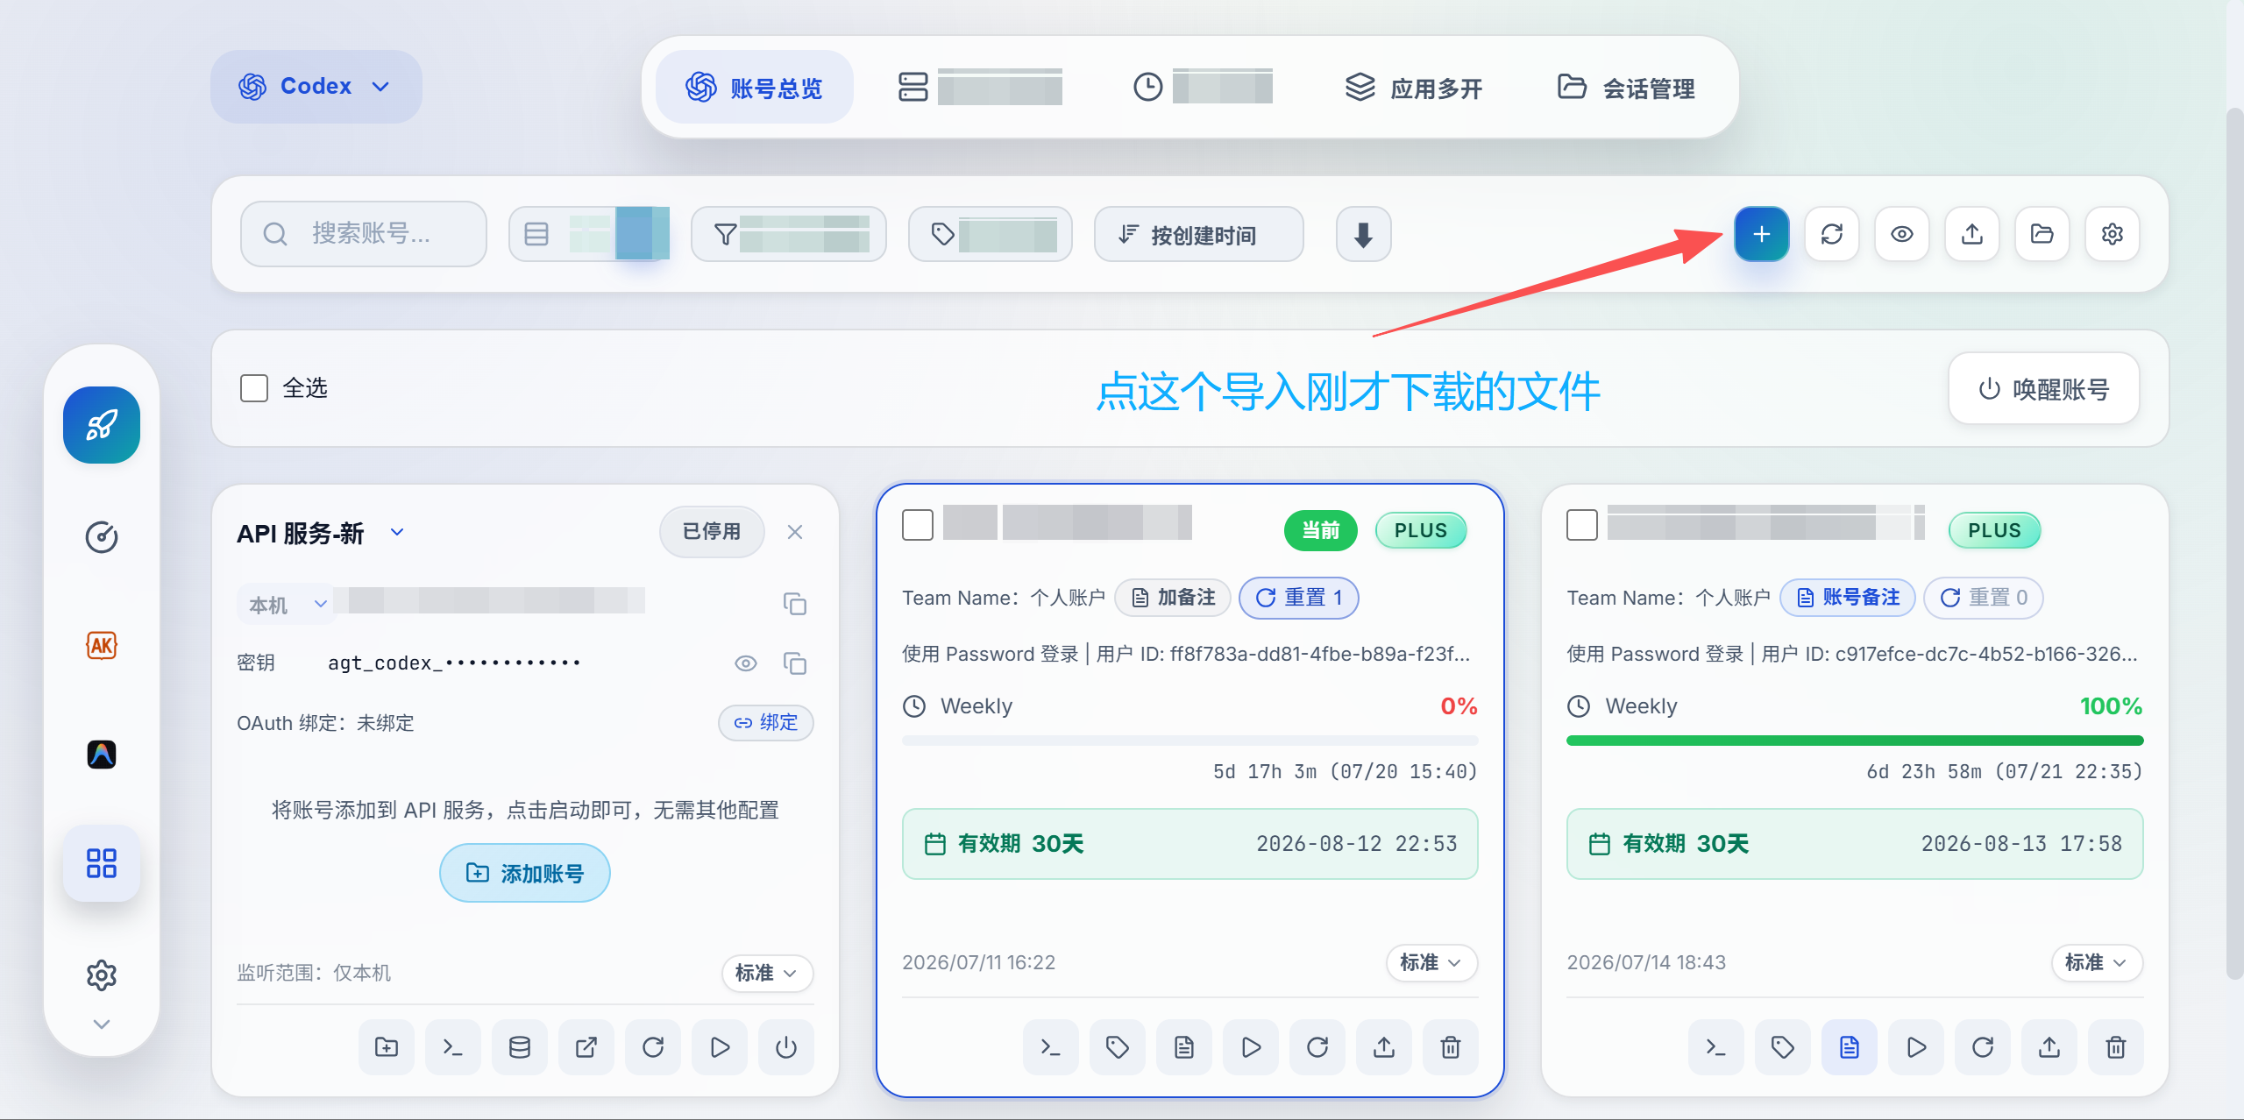
Task: Tick the 全选 select-all checkbox
Action: pyautogui.click(x=254, y=388)
